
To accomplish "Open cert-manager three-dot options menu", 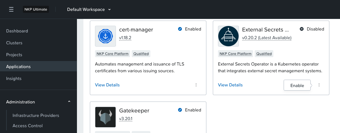I will coord(196,85).
